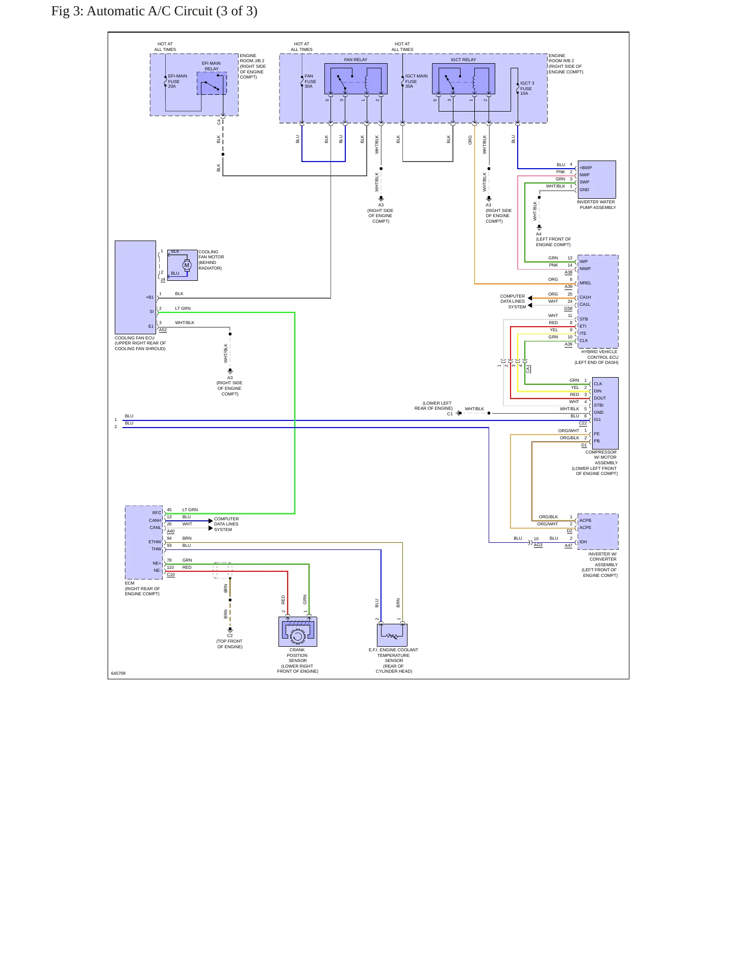The image size is (737, 953).
Task: Click the 'A47' connector label
Action: click(x=568, y=545)
